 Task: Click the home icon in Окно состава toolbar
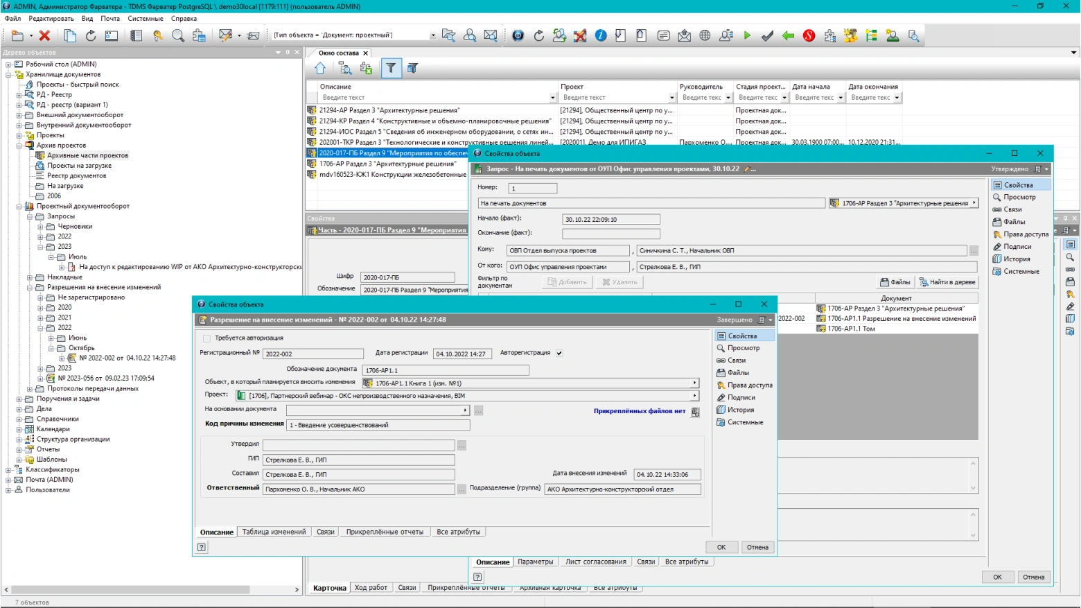pyautogui.click(x=320, y=68)
